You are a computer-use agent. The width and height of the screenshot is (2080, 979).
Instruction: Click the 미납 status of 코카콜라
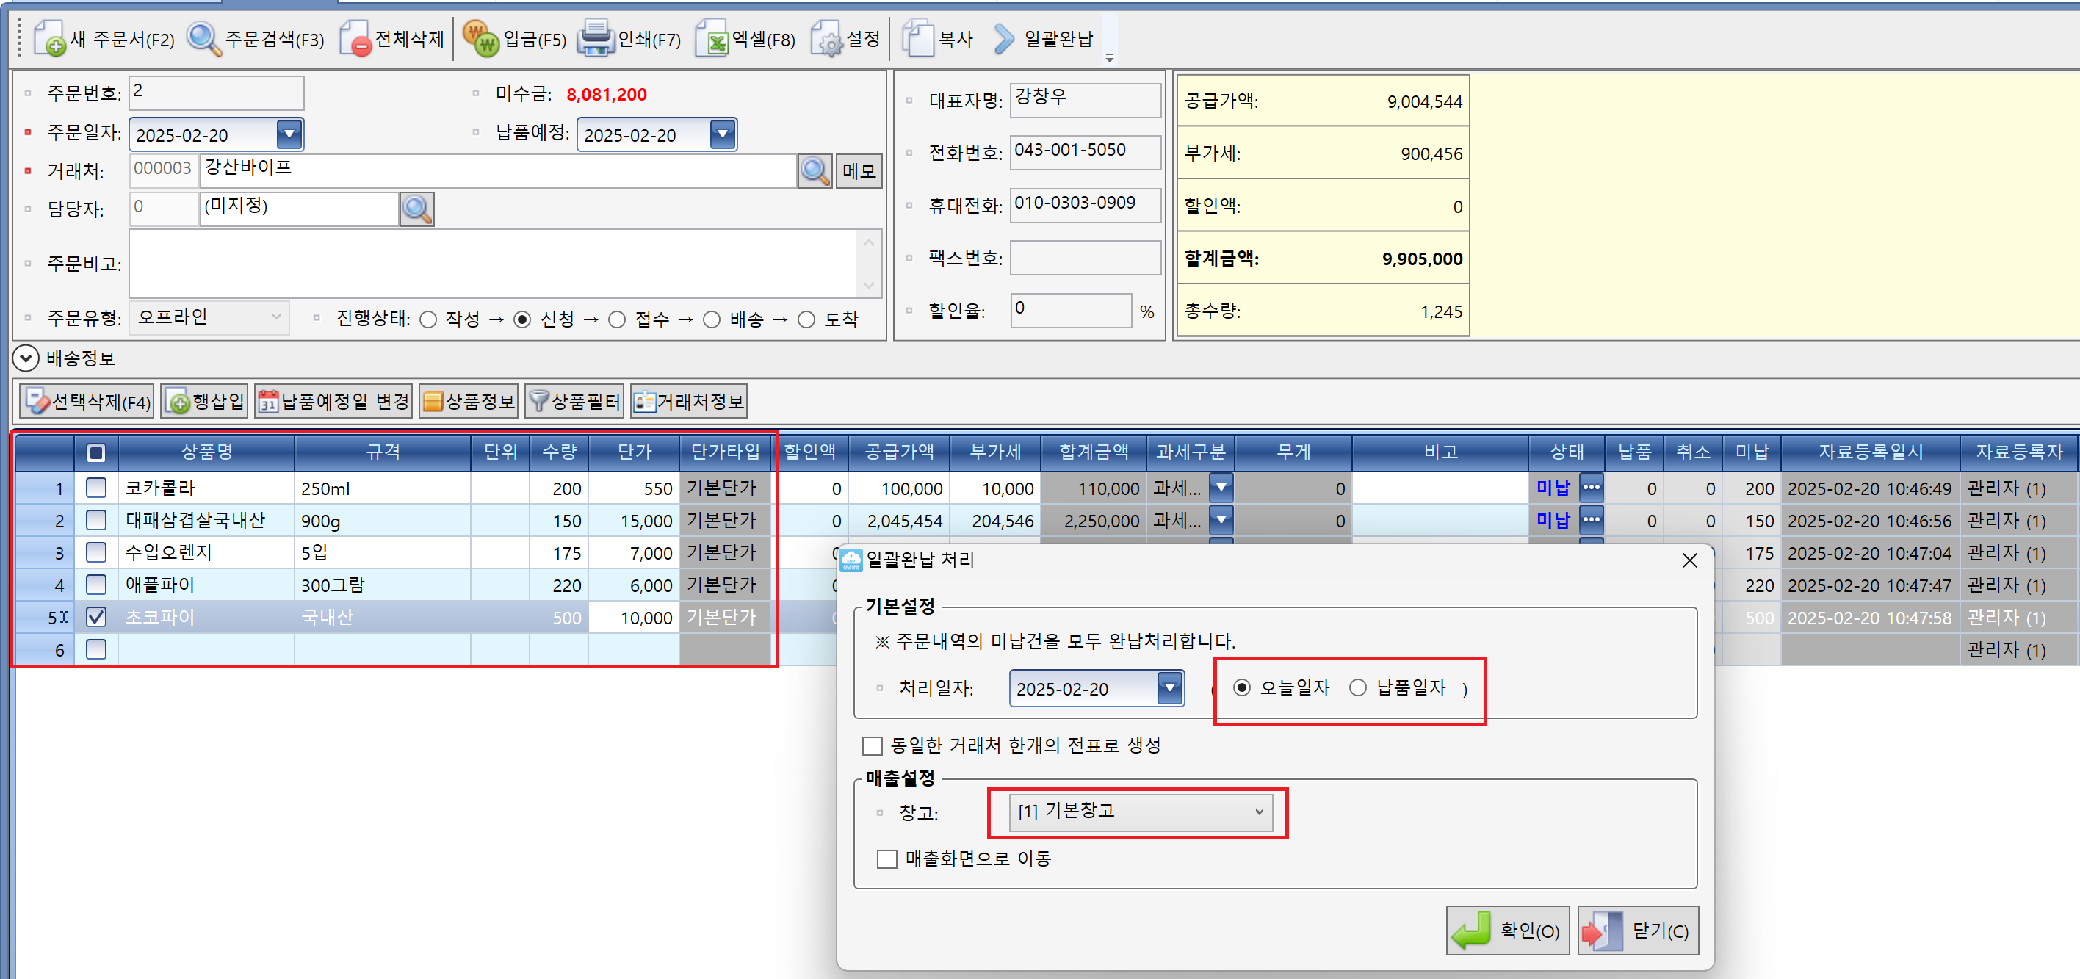point(1553,488)
